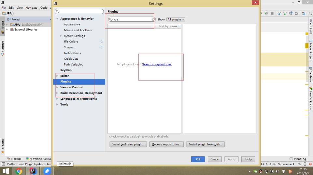Toggle the tool window quick-access square in status bar

[3, 164]
